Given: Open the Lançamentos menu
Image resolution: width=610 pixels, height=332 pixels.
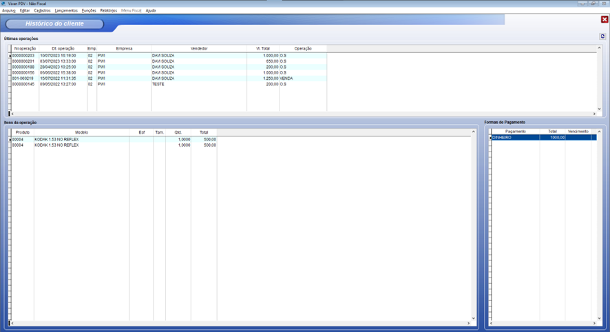Looking at the screenshot, I should 66,11.
